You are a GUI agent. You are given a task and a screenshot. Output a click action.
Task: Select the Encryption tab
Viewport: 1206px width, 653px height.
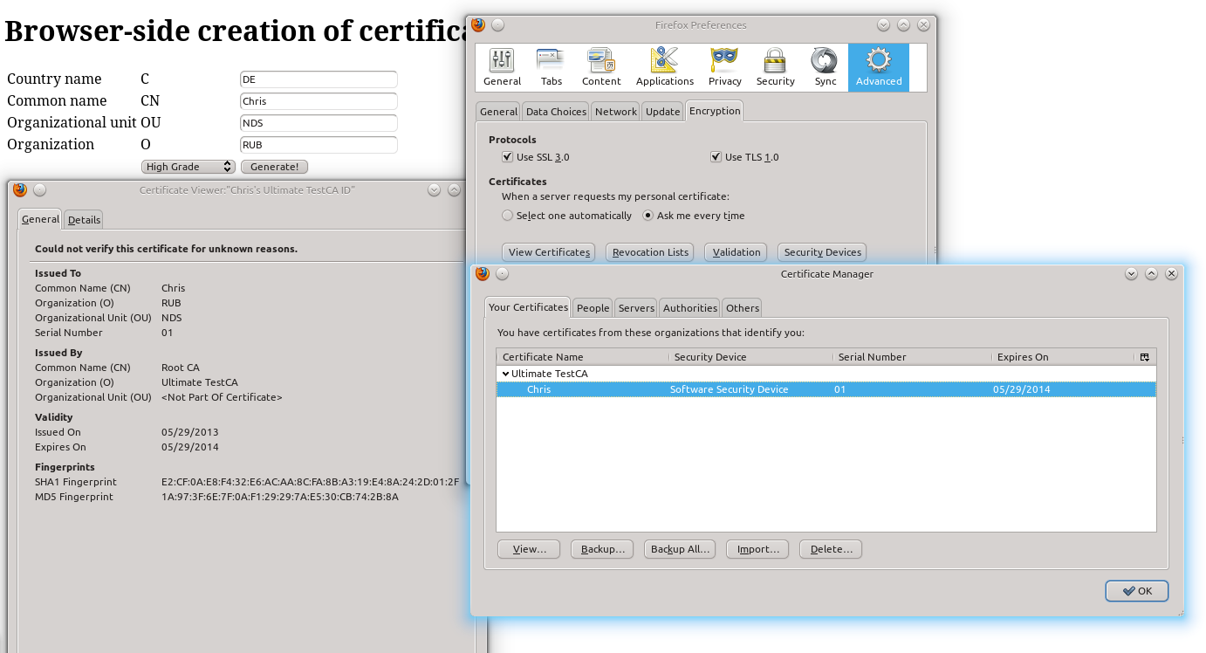[715, 111]
